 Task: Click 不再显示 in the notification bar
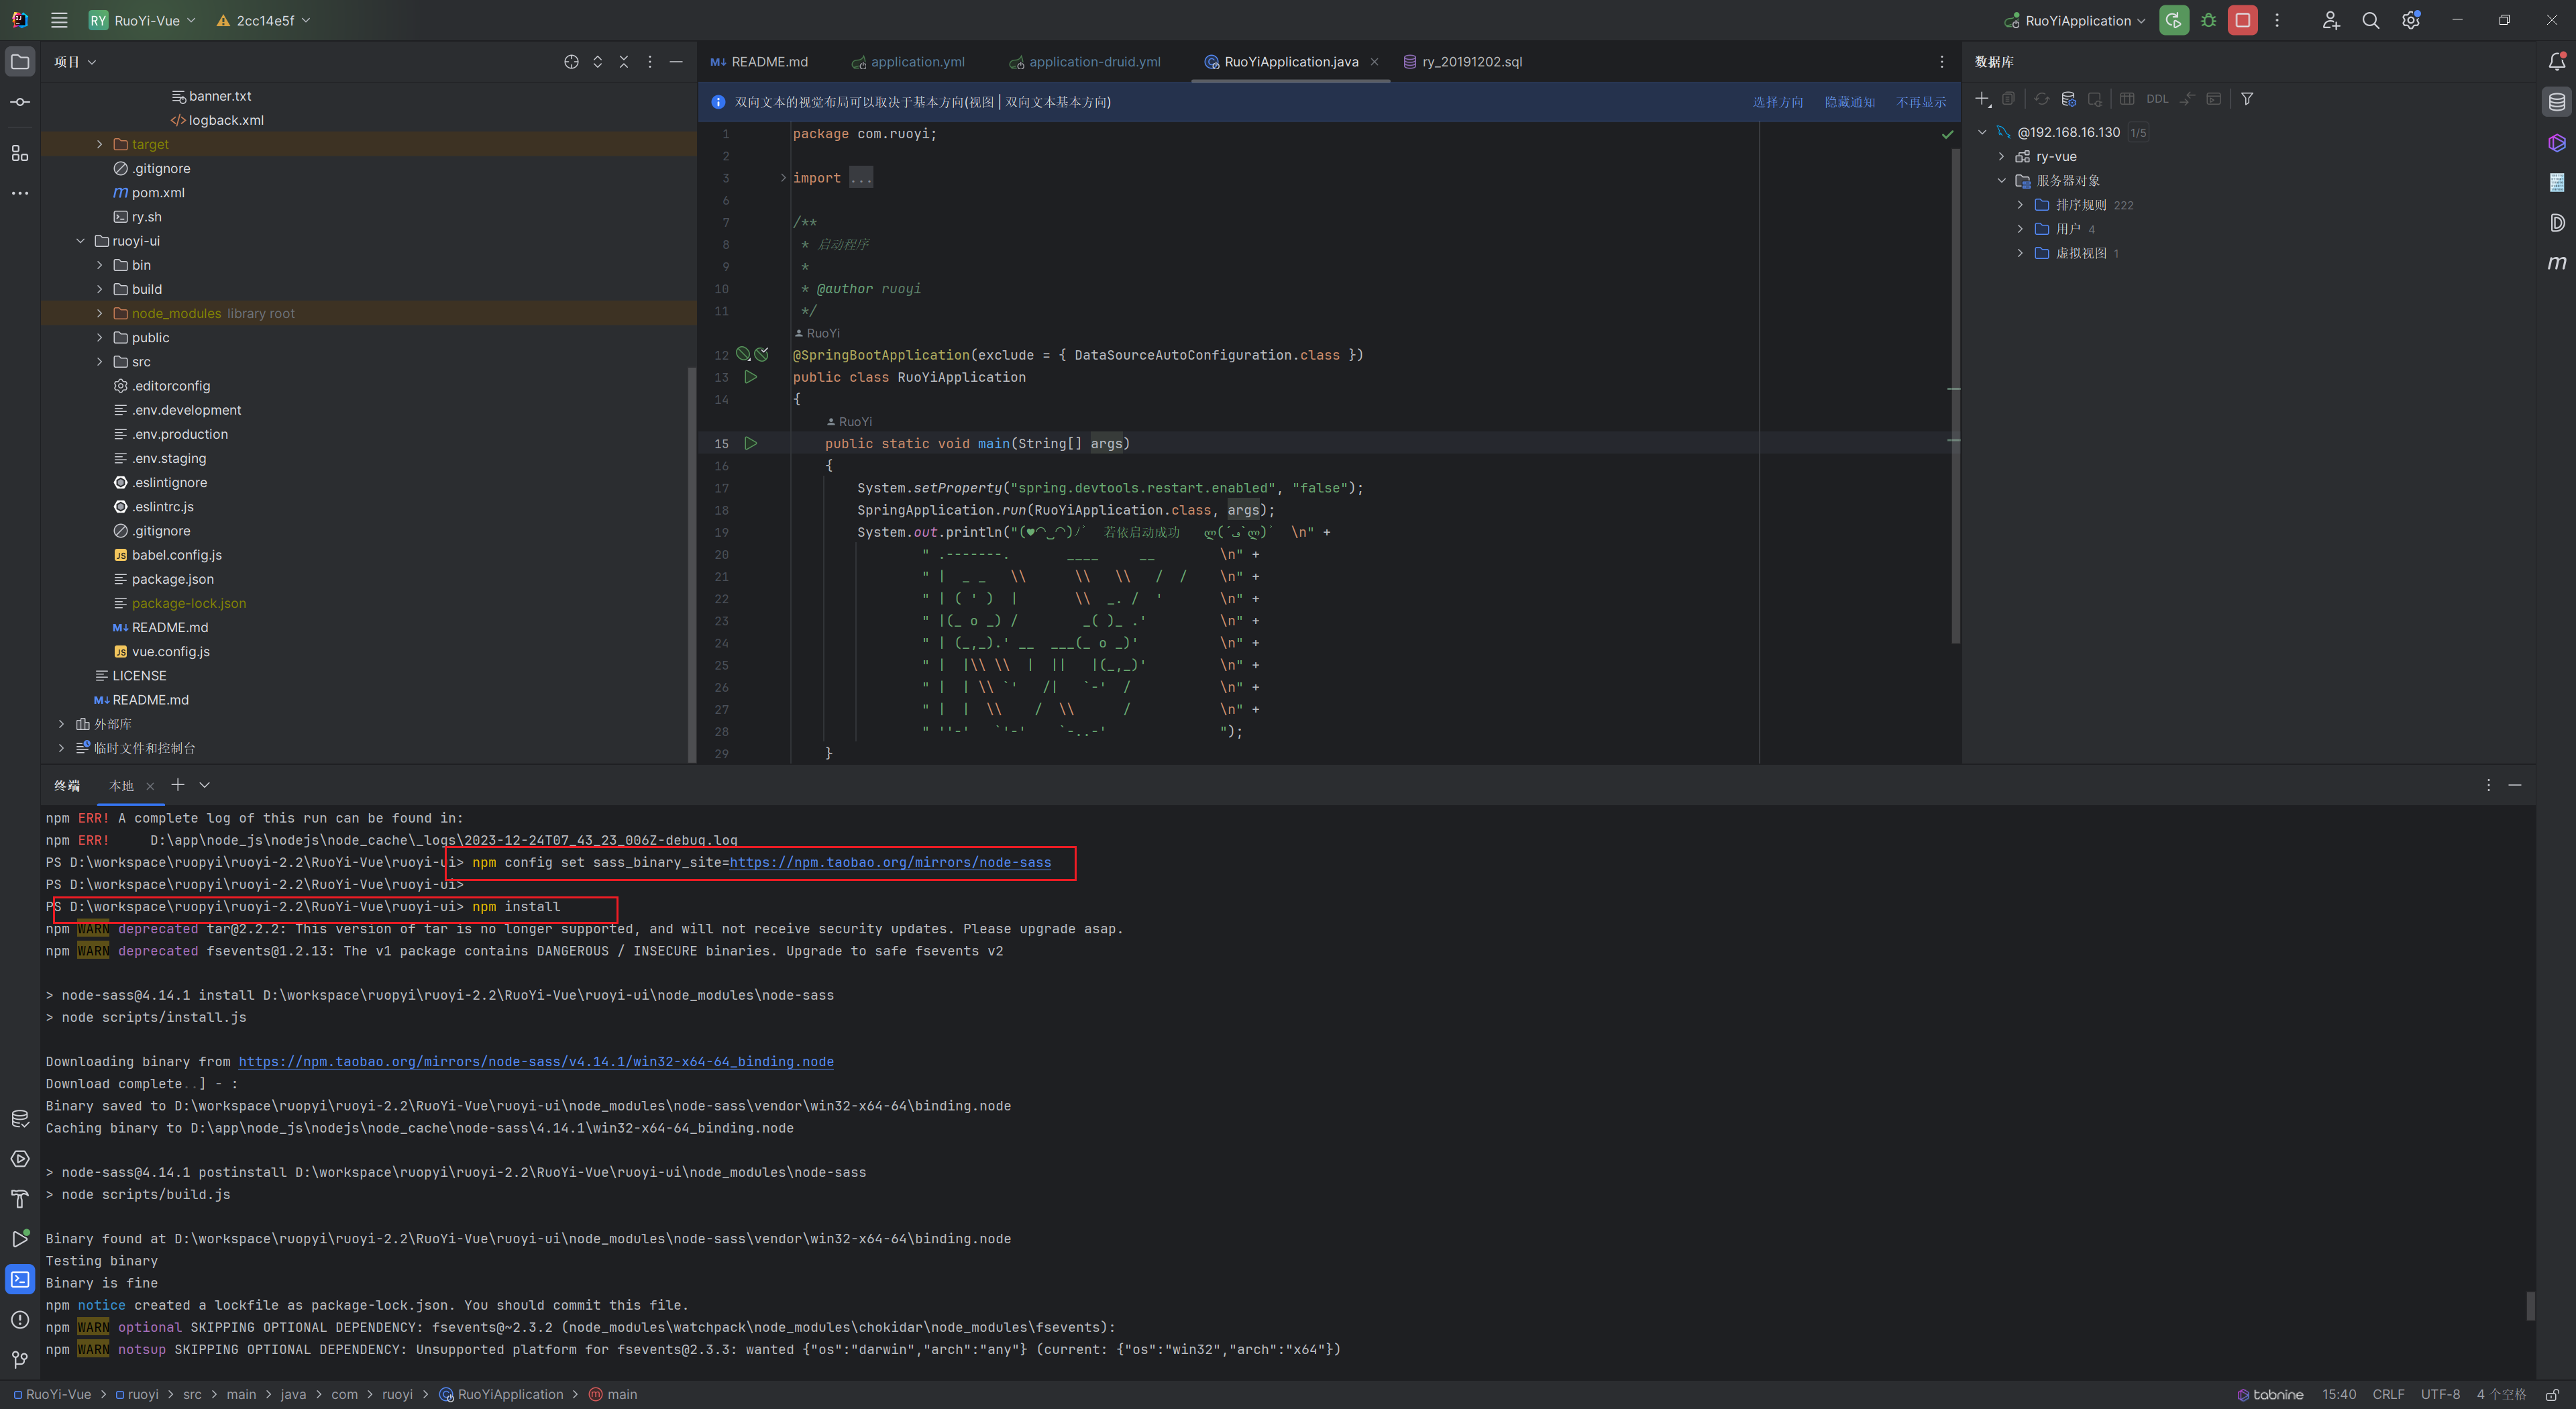(1921, 102)
